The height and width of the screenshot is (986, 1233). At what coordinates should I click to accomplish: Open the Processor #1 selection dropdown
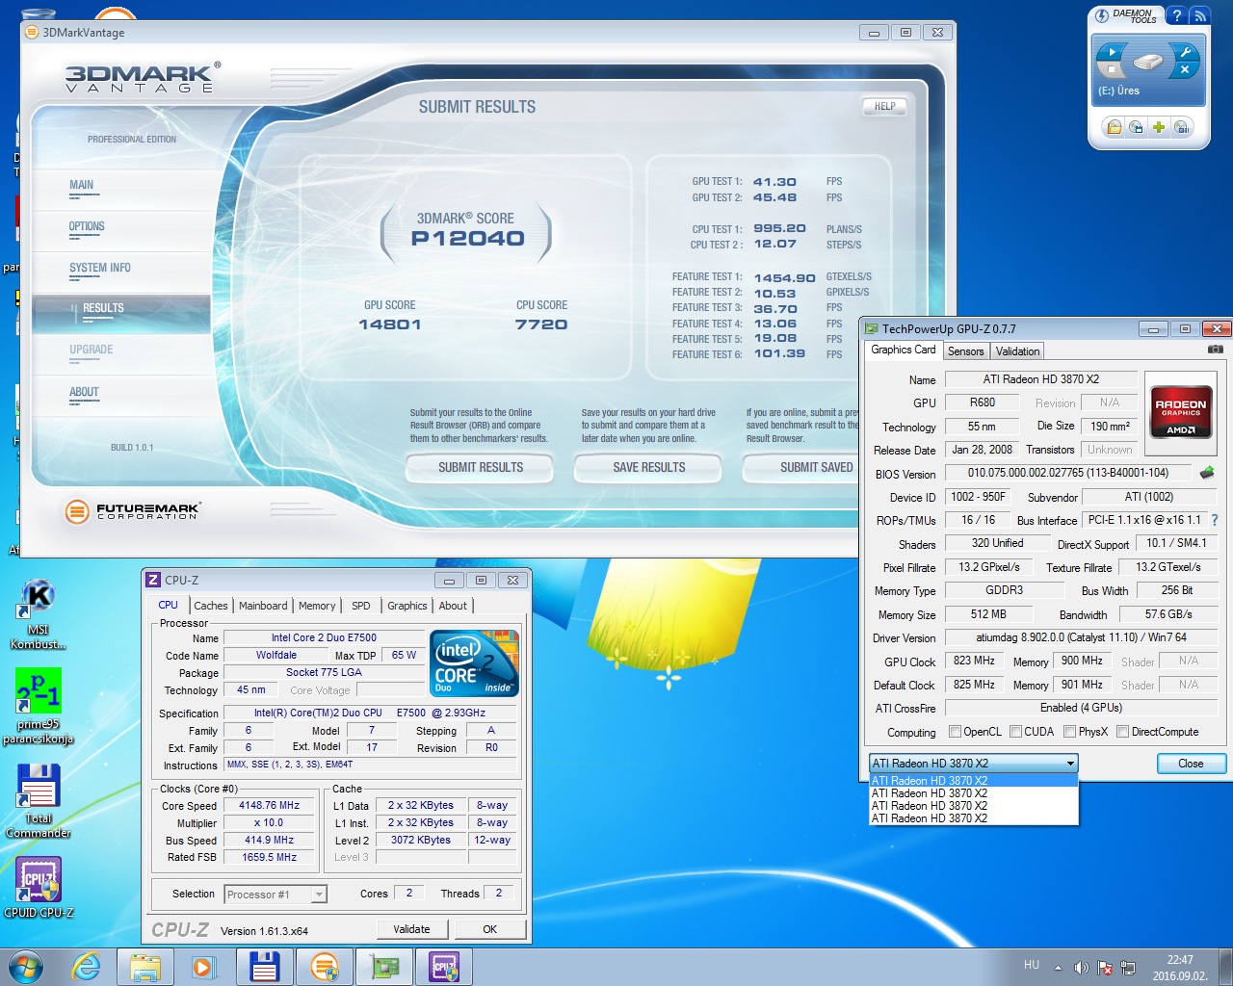click(x=318, y=895)
